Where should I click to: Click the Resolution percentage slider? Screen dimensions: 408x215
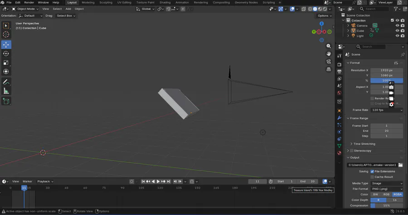[387, 80]
